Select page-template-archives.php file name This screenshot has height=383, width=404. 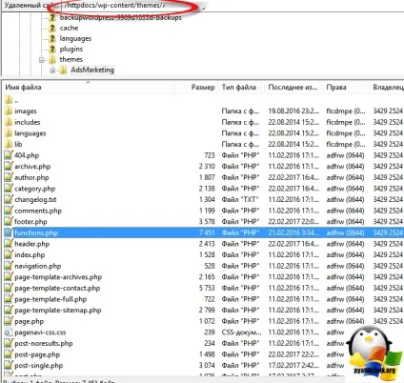58,277
